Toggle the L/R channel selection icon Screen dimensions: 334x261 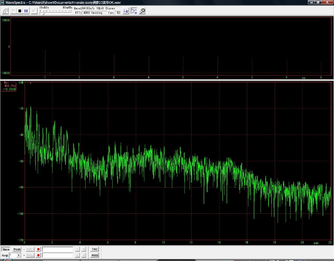(126, 10)
